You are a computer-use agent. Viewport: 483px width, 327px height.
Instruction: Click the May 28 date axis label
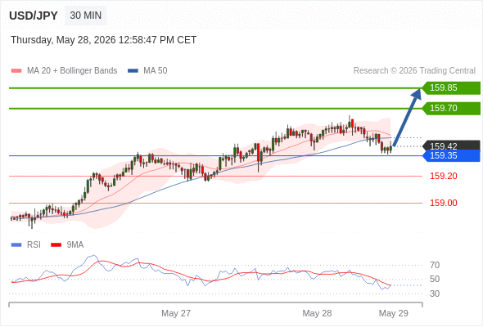317,313
